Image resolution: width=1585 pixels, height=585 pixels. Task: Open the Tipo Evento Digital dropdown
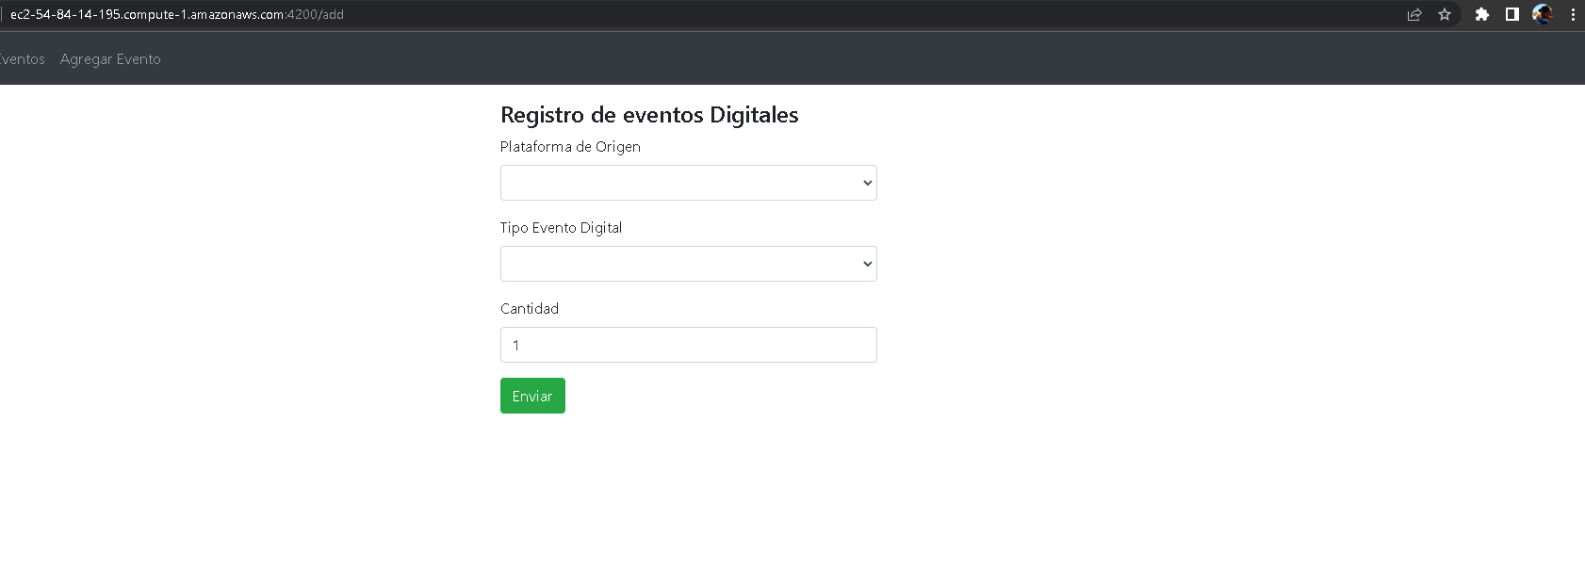(688, 264)
